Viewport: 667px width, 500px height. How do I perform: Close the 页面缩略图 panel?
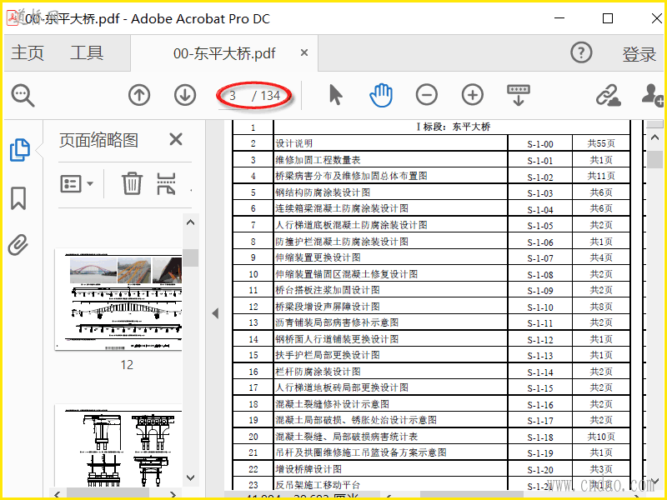pos(176,139)
